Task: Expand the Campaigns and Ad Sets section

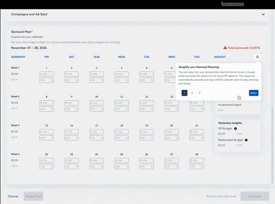Action: tap(263, 14)
